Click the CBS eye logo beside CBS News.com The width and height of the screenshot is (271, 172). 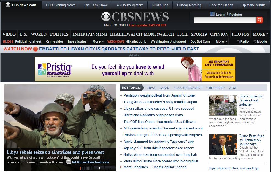[8, 5]
